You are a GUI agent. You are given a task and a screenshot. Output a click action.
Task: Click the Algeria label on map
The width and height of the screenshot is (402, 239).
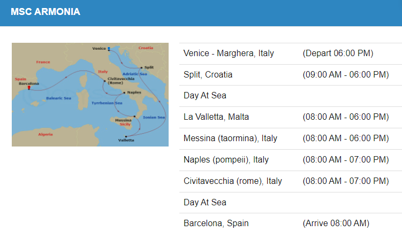click(45, 135)
